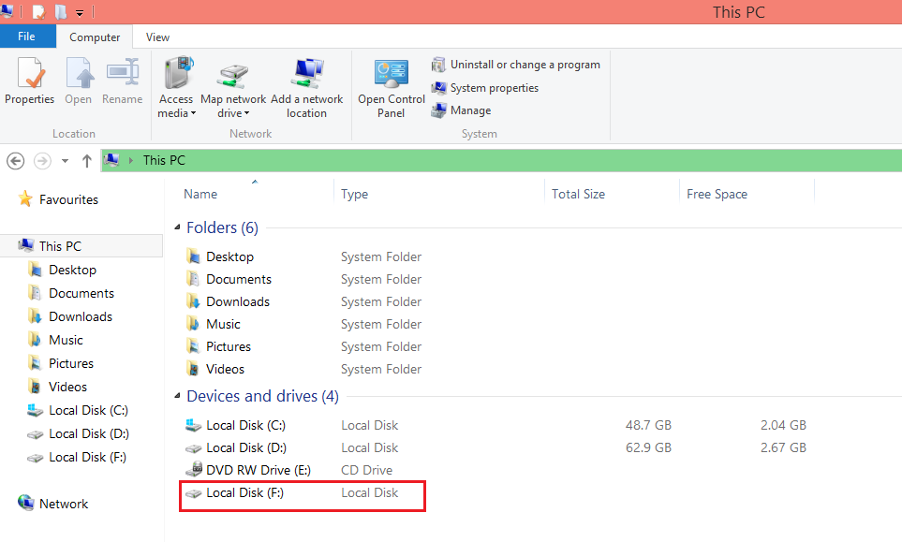Click the CD Drive type text
Image resolution: width=902 pixels, height=542 pixels.
coord(366,470)
